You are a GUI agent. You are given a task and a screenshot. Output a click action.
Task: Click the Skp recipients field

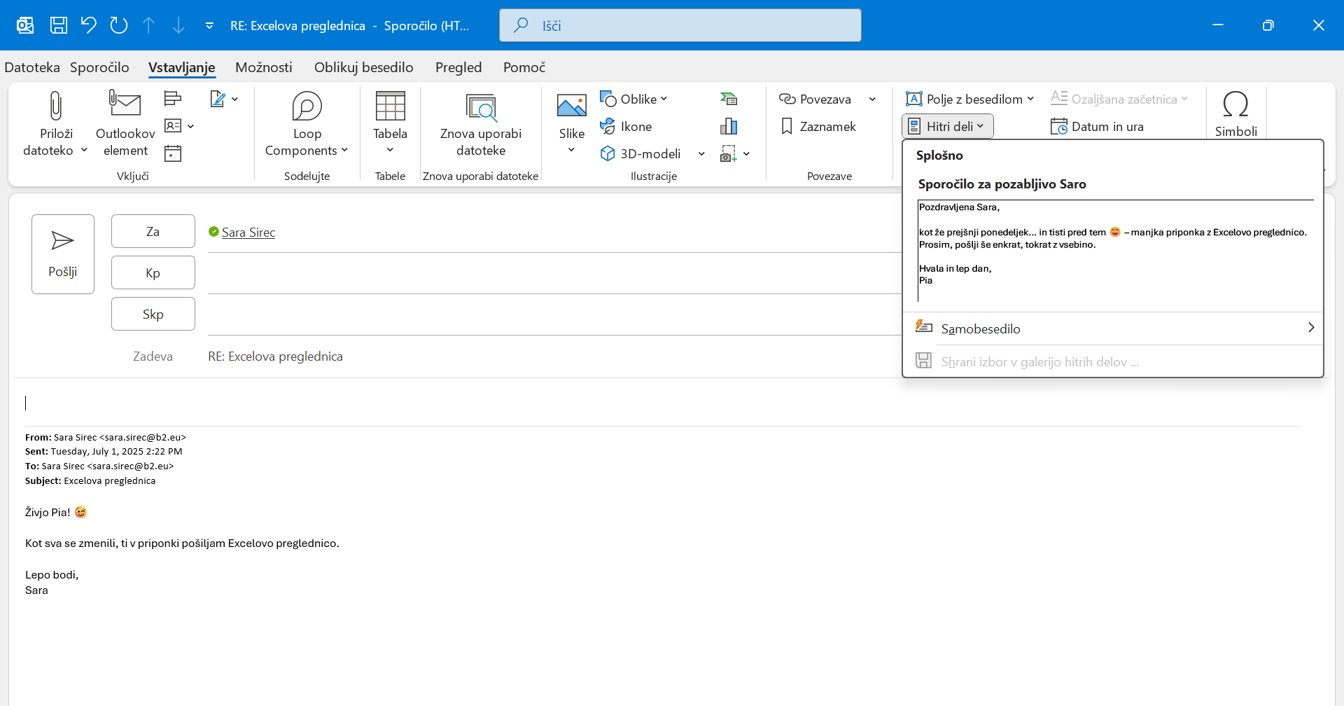(x=554, y=314)
